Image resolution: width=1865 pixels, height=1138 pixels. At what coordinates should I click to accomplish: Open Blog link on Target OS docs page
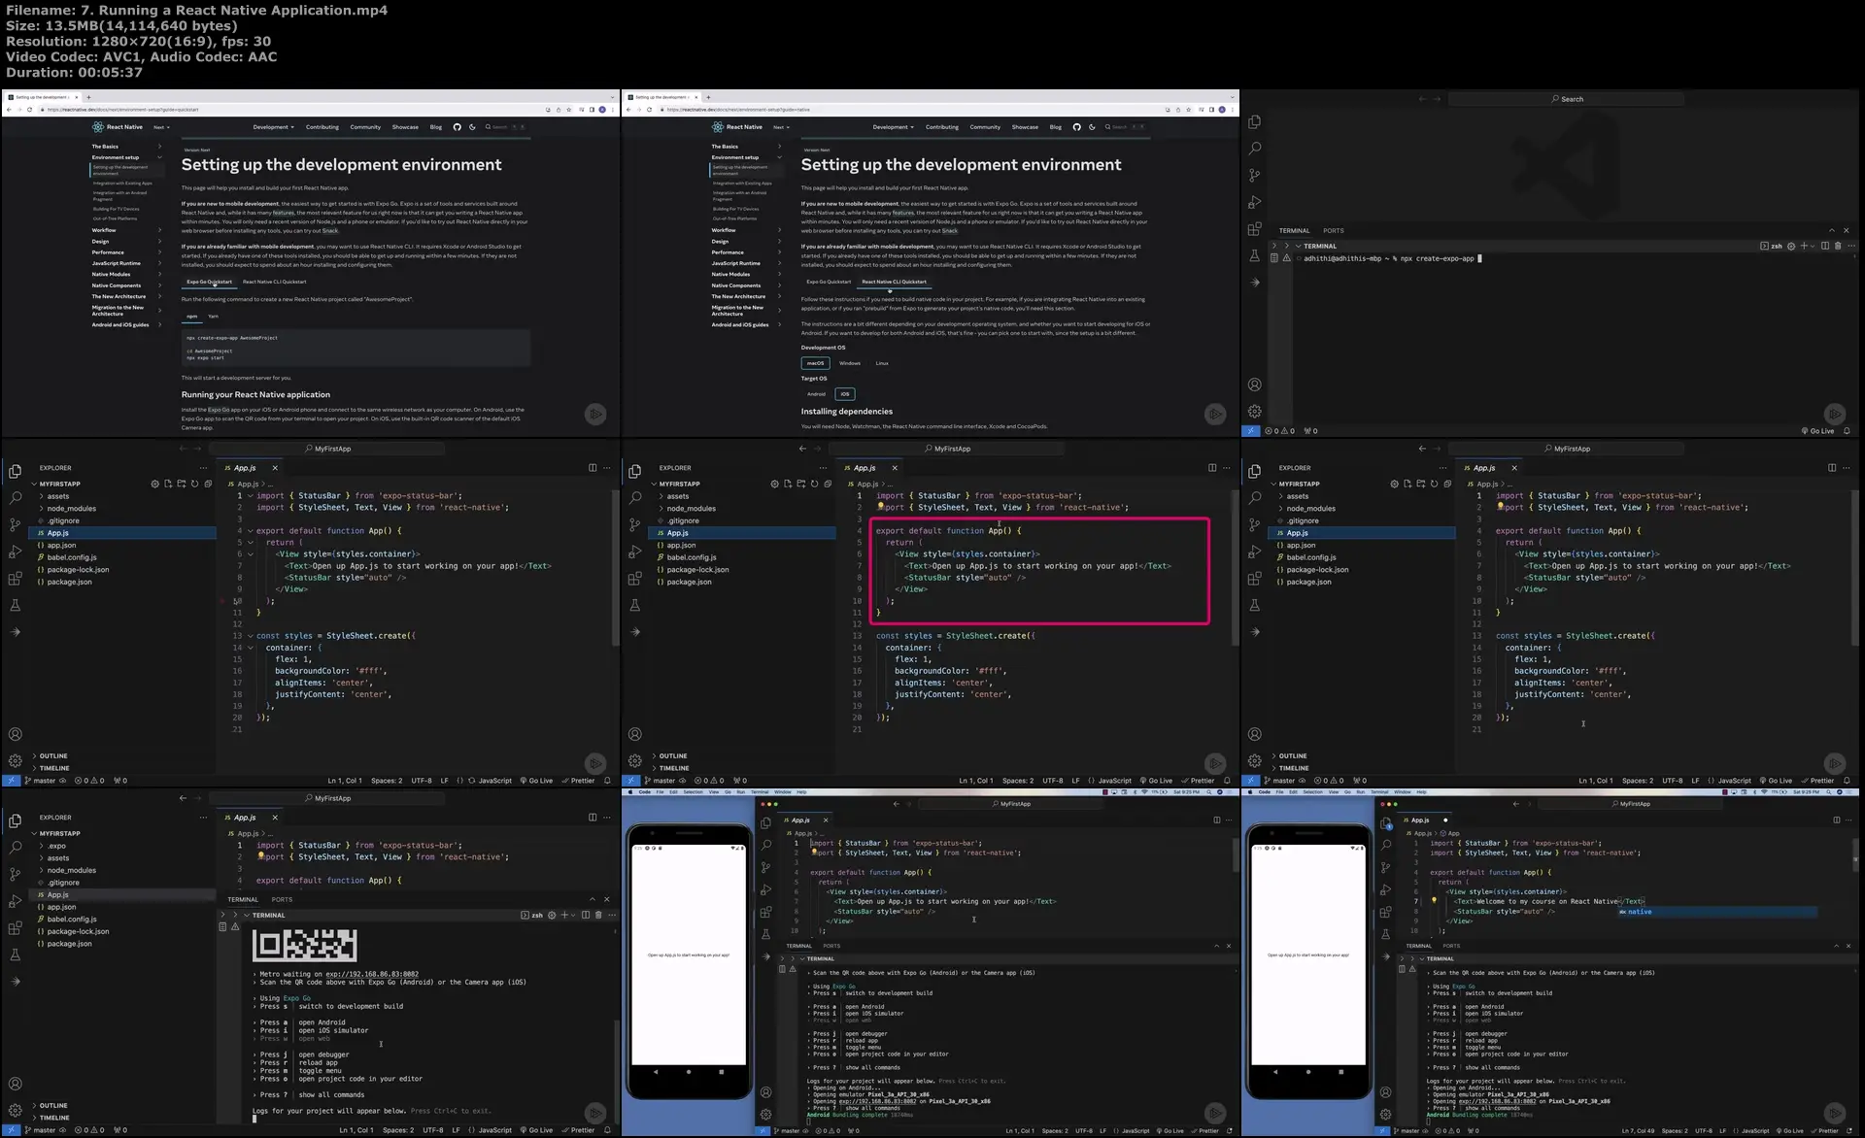tap(1055, 127)
